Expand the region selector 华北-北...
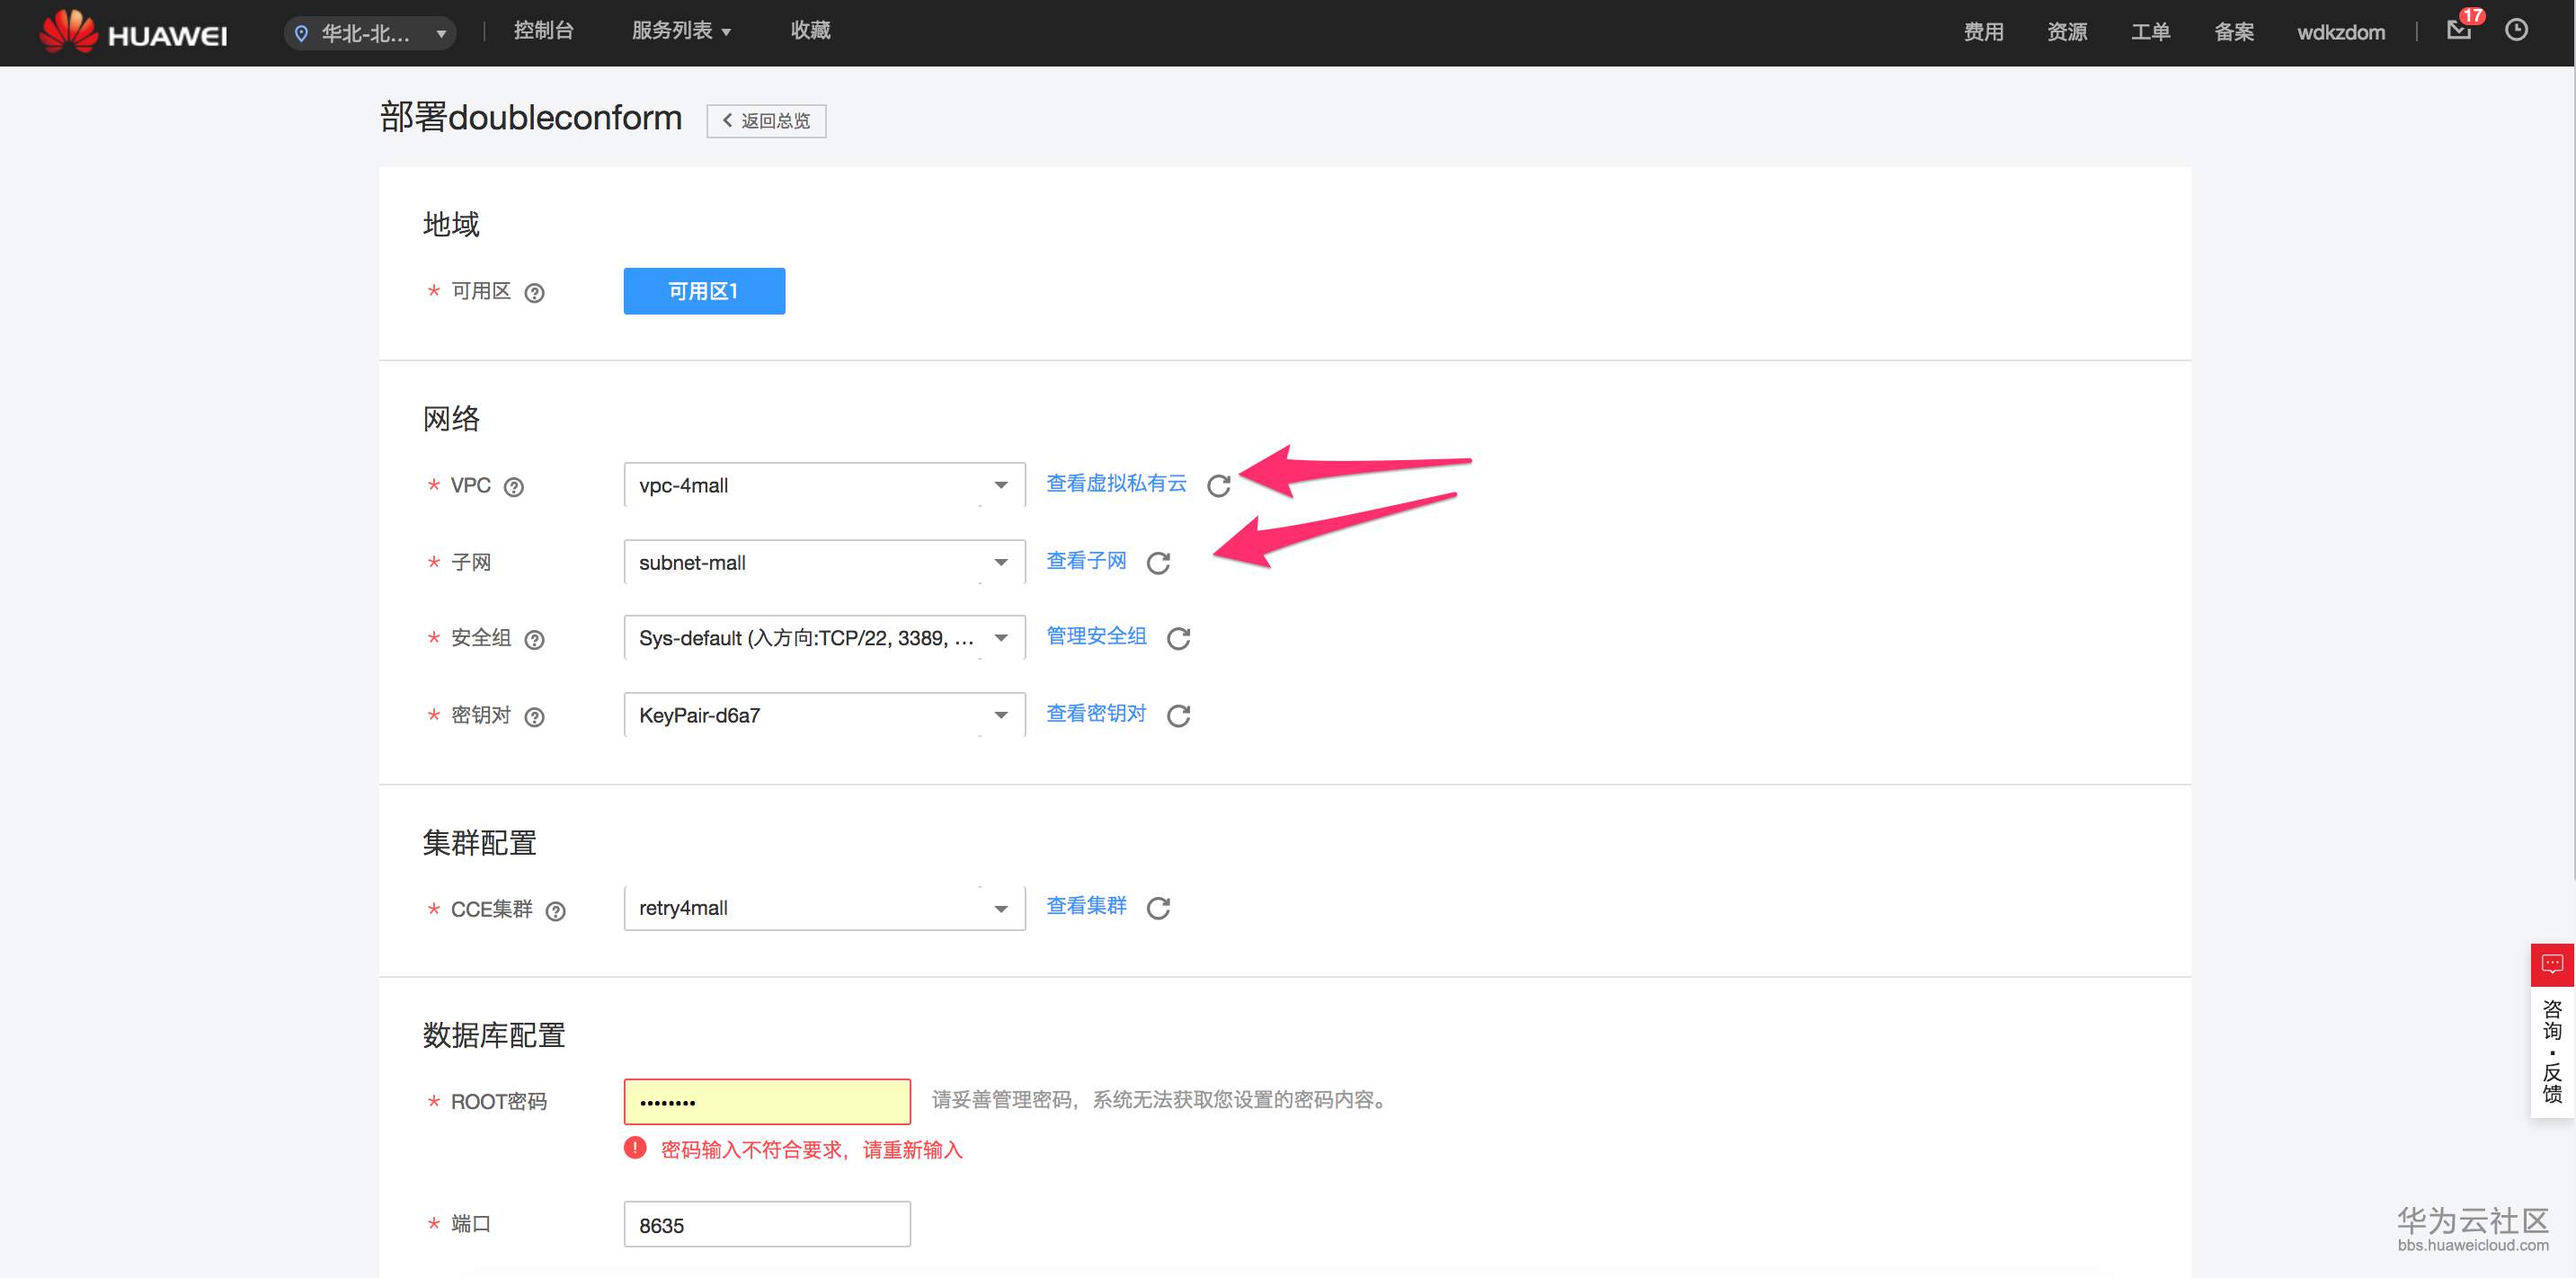Viewport: 2576px width, 1278px height. [x=370, y=33]
